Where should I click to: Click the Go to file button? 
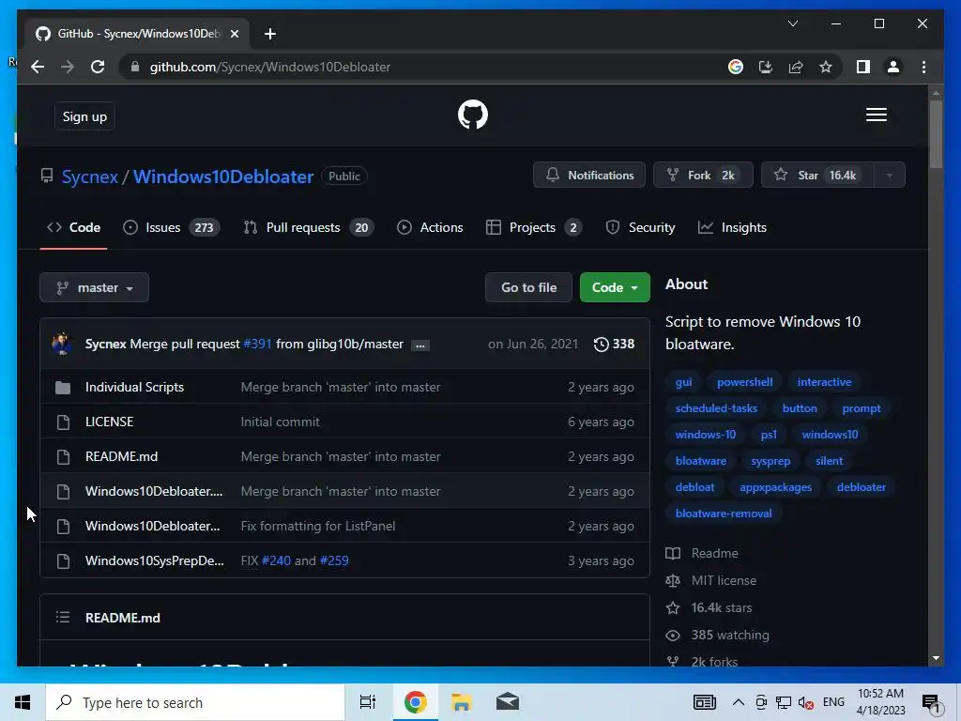[x=528, y=287]
